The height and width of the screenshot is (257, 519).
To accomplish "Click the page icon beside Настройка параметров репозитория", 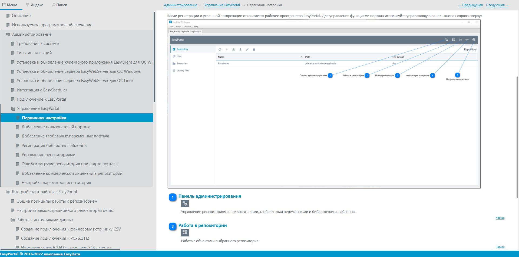I will [18, 183].
